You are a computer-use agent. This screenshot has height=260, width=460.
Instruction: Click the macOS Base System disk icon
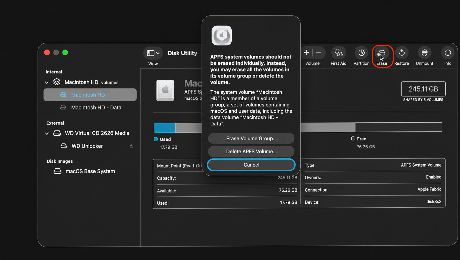pyautogui.click(x=57, y=171)
